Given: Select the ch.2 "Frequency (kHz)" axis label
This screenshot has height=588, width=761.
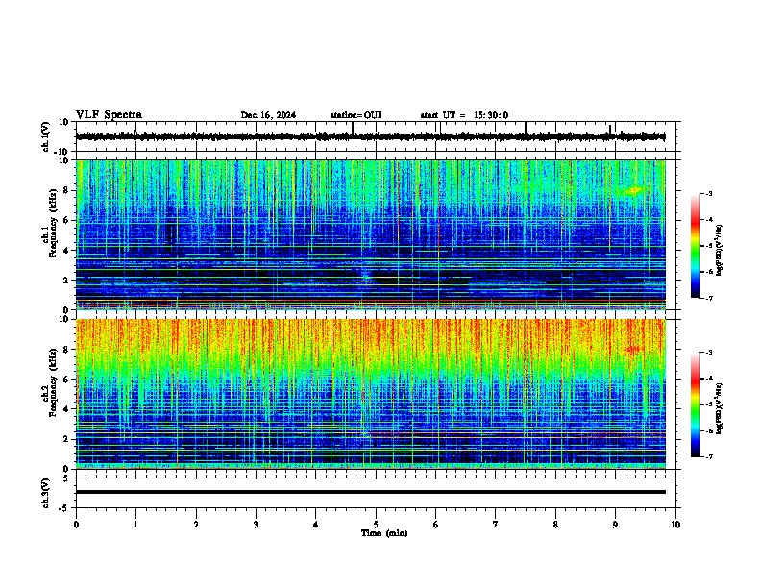Looking at the screenshot, I should [x=53, y=382].
